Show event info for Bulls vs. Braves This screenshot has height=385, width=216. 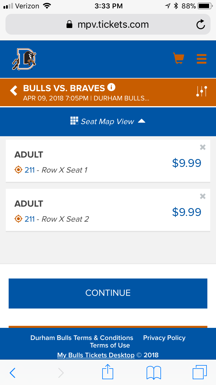(x=111, y=87)
